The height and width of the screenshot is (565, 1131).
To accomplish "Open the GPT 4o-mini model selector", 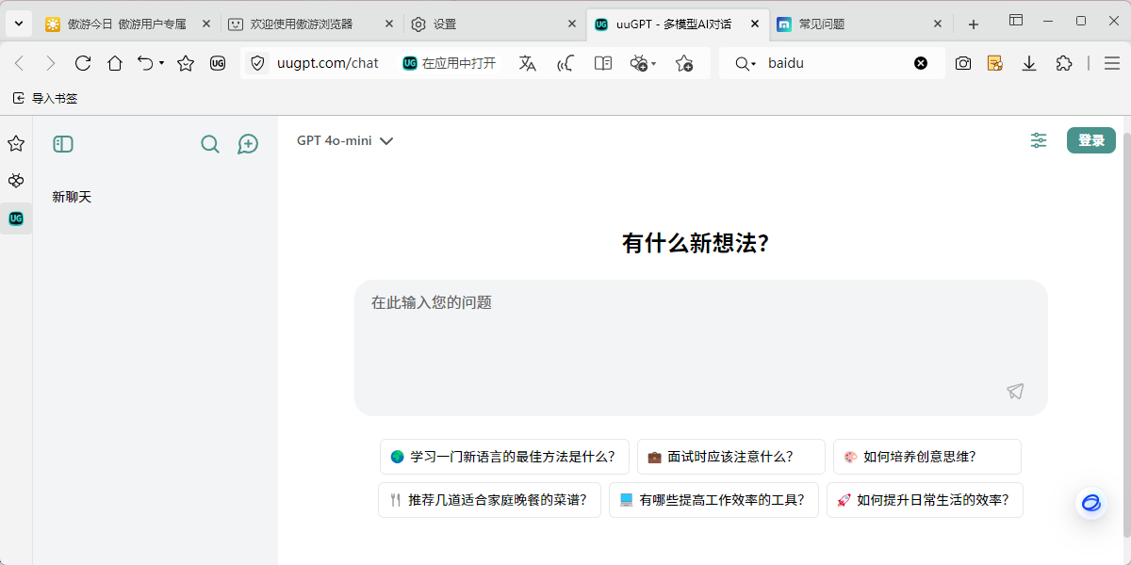I will [344, 140].
